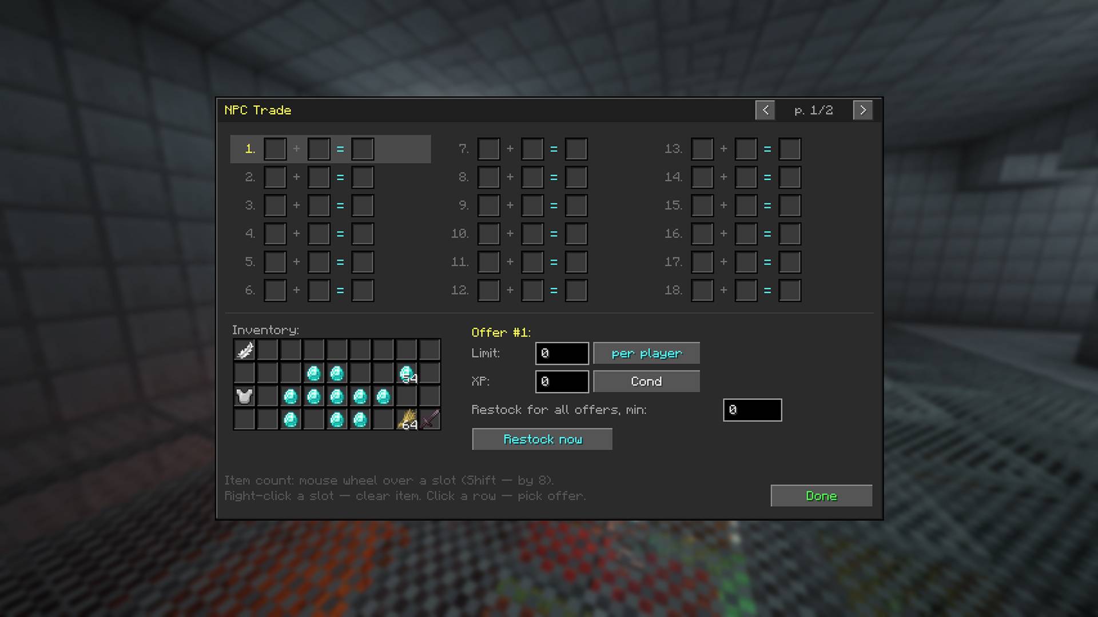Click the second input slot of offer 15
1098x617 pixels.
[746, 205]
